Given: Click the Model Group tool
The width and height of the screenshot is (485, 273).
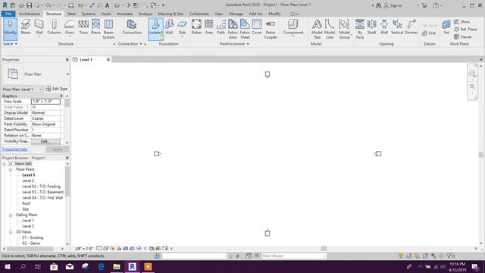Looking at the screenshot, I should (344, 29).
